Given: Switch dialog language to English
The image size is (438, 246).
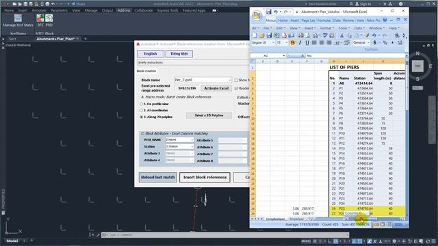Looking at the screenshot, I should click(151, 53).
